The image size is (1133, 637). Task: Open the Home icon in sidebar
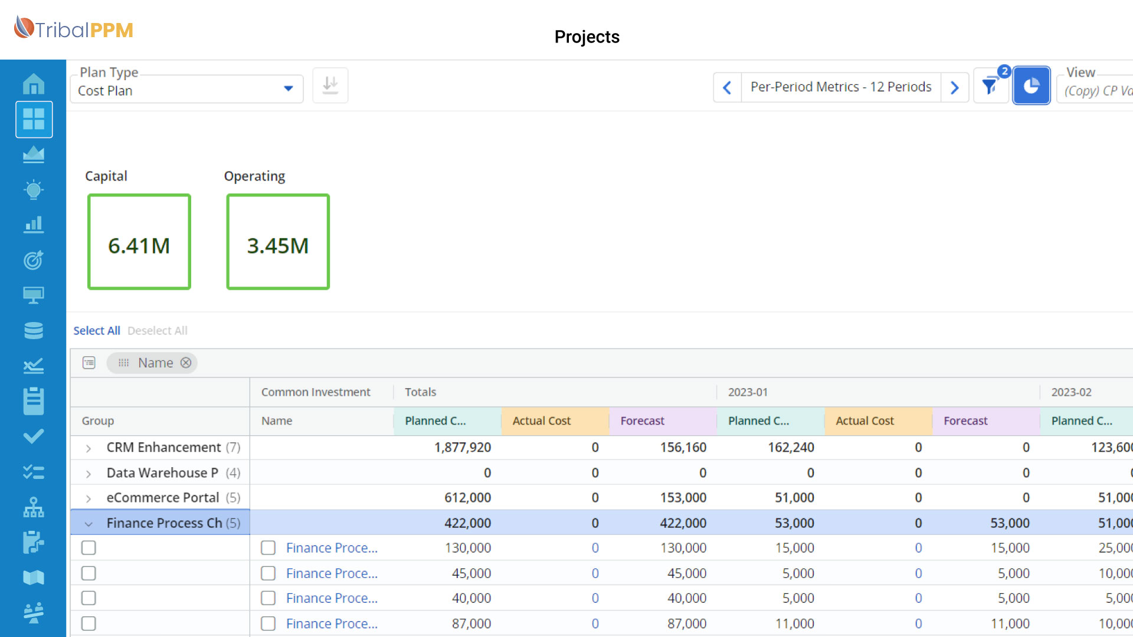coord(34,84)
